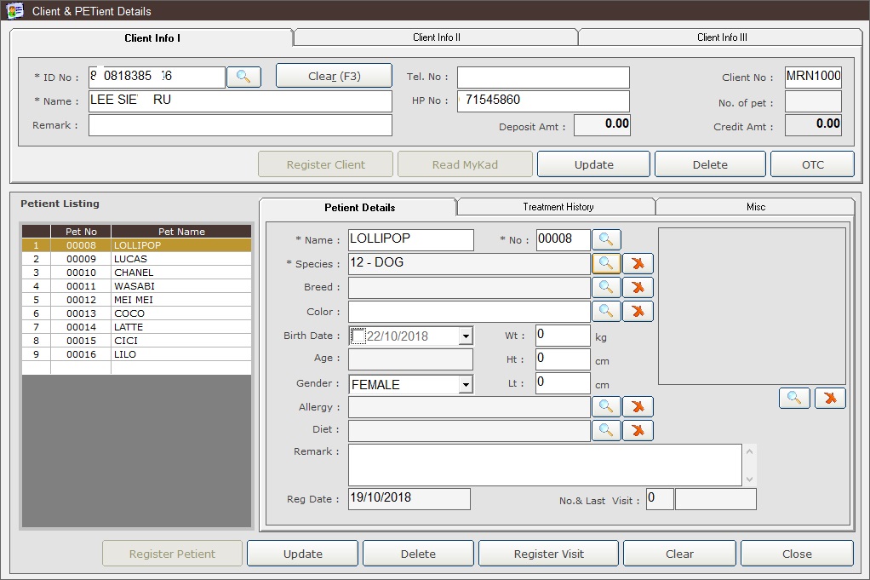Viewport: 870px width, 580px height.
Task: Click the pet Remark text box
Action: [x=545, y=465]
